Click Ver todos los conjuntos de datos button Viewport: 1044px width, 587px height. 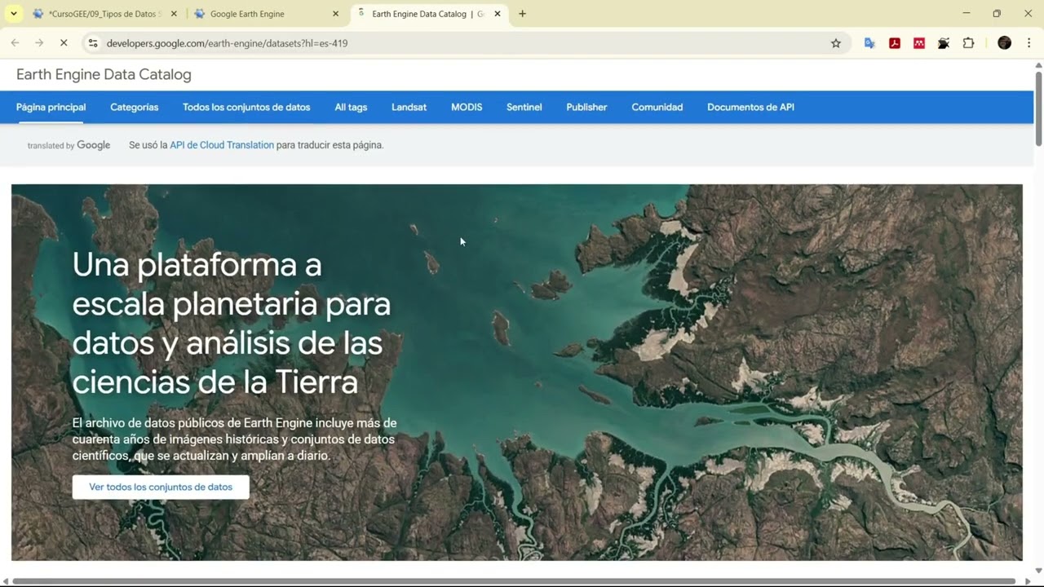[x=161, y=487]
